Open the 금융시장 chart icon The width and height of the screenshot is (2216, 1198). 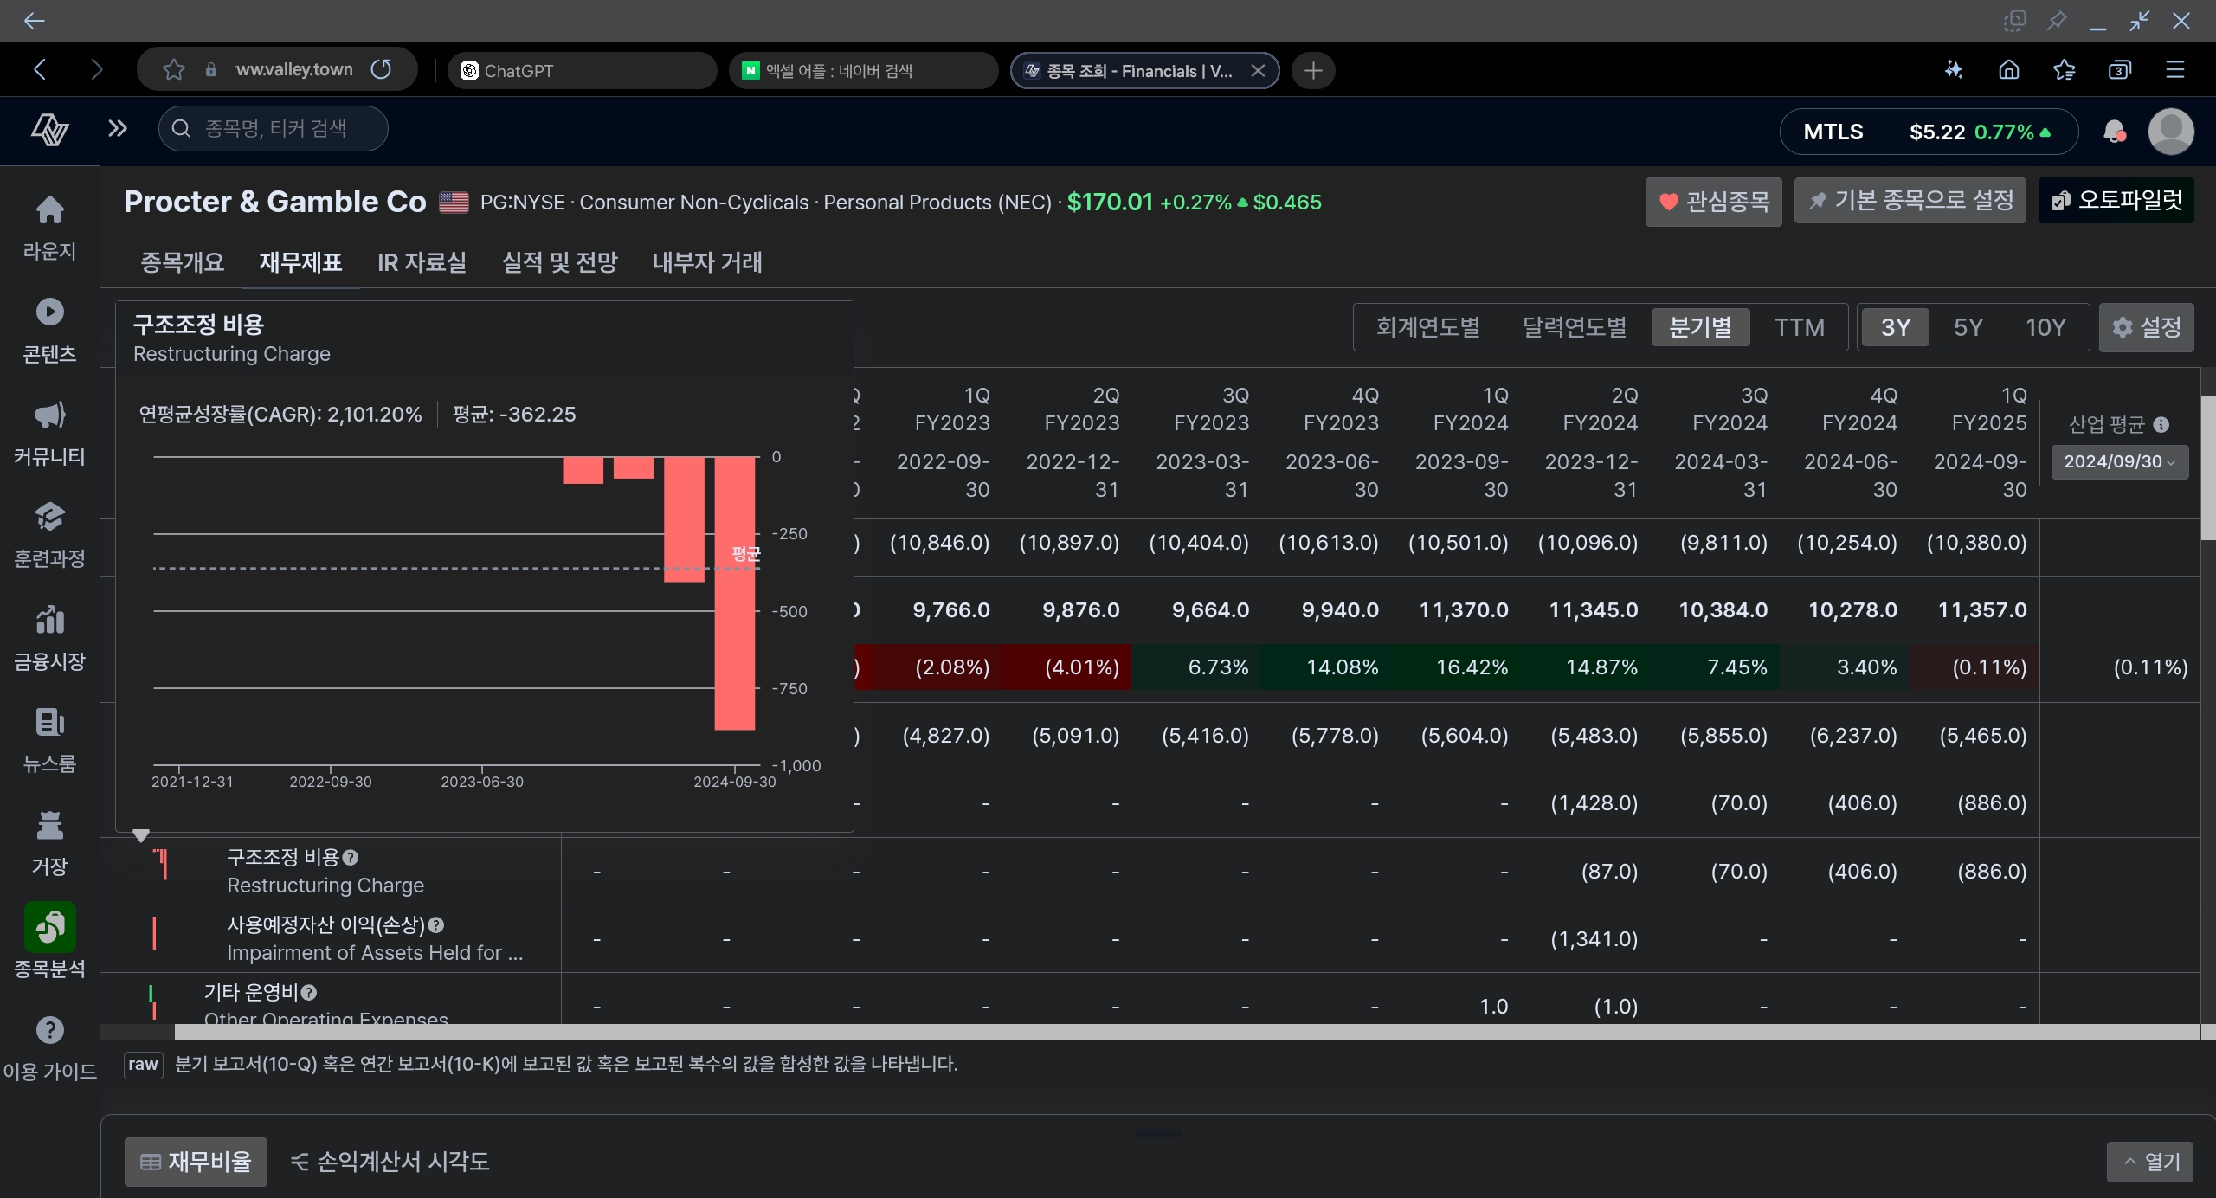(x=49, y=620)
